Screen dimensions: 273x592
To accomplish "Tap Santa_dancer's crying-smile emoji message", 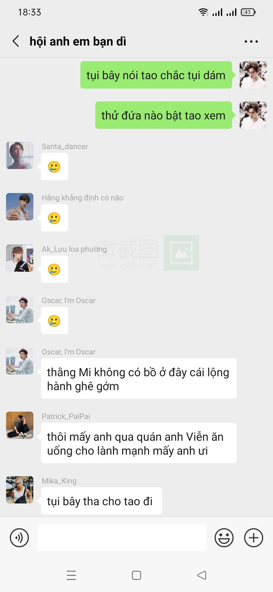I will [x=55, y=166].
